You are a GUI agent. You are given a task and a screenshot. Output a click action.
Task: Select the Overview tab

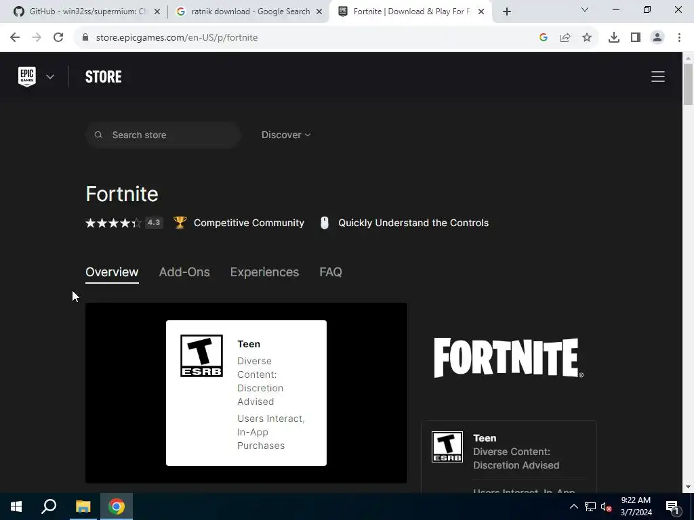[112, 272]
